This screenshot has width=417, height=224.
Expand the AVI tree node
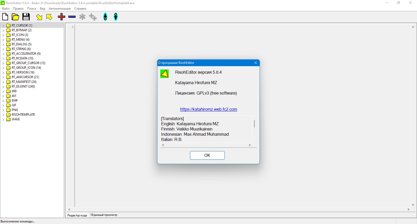click(3, 96)
